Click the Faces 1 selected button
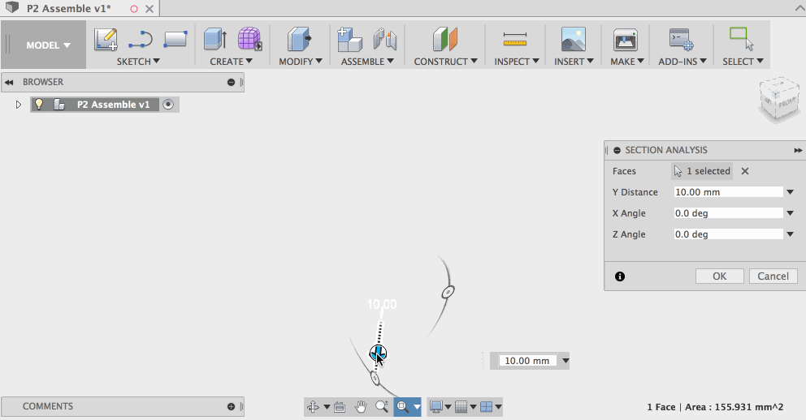This screenshot has width=806, height=420. pyautogui.click(x=702, y=171)
